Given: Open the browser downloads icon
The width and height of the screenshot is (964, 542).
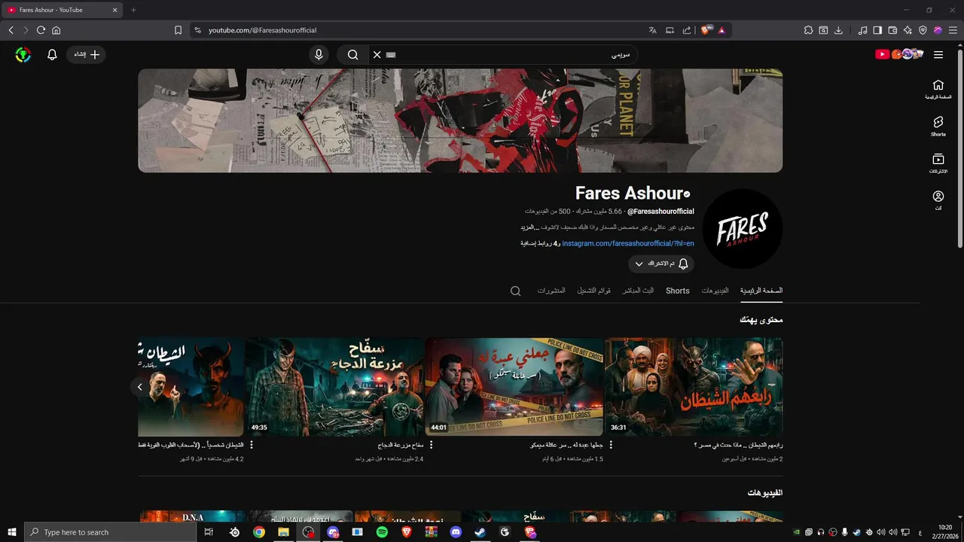Looking at the screenshot, I should click(x=840, y=30).
